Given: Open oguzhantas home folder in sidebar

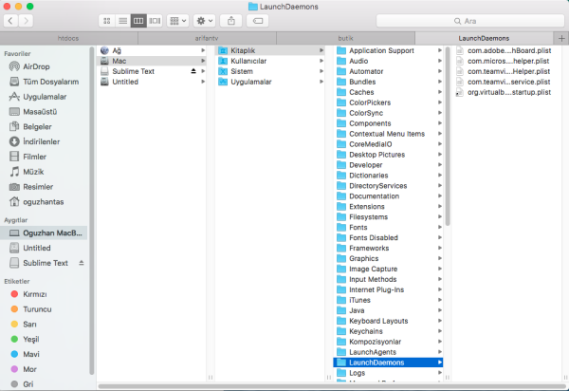Looking at the screenshot, I should click(44, 202).
